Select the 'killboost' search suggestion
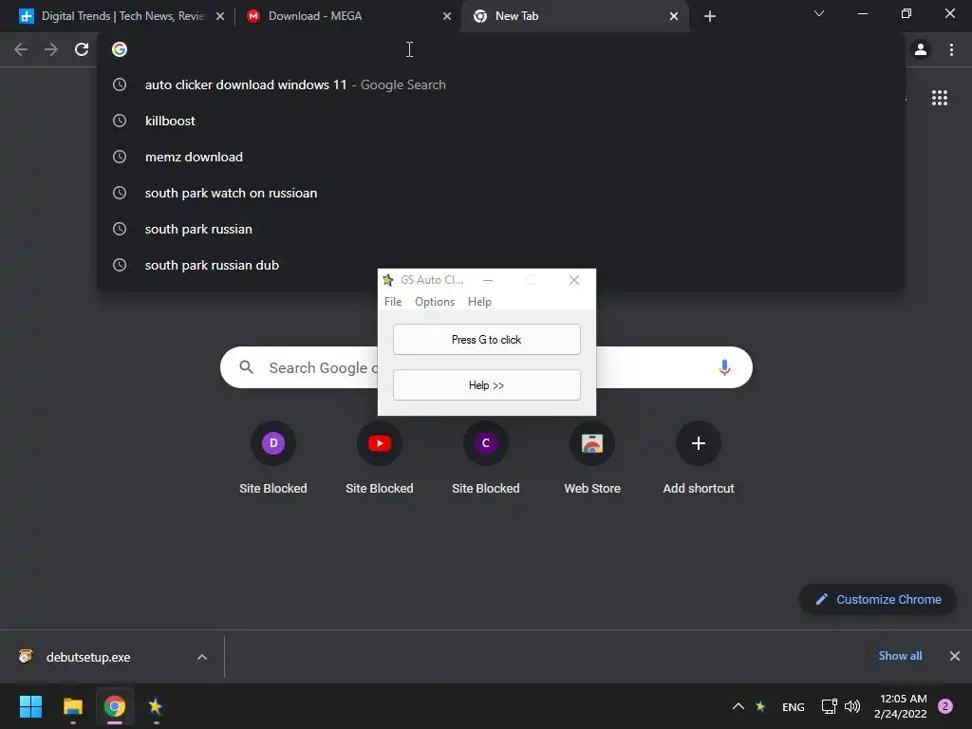Screen dimensions: 972x729 pos(501,121)
